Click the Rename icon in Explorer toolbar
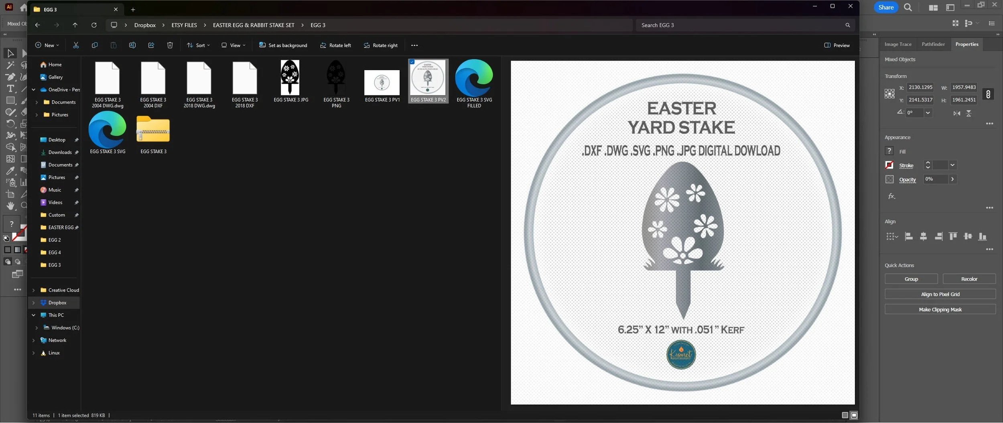 (132, 45)
